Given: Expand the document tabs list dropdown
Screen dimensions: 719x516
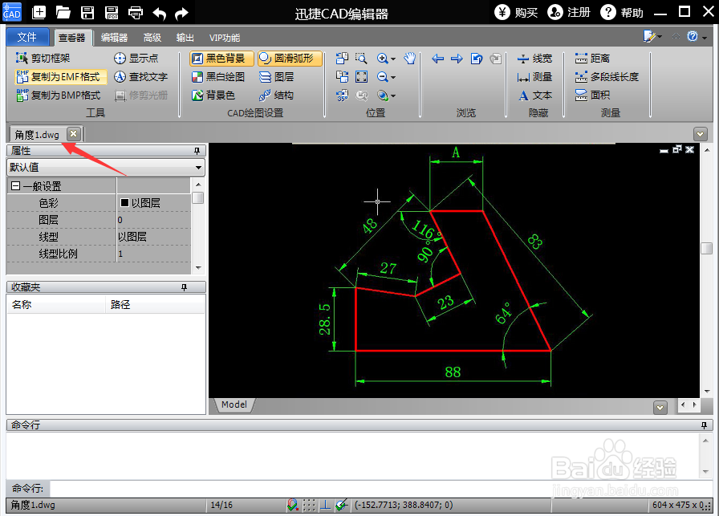Looking at the screenshot, I should [701, 134].
